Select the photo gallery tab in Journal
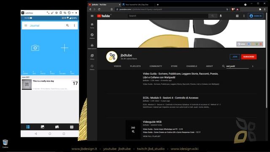The width and height of the screenshot is (270, 152). pyautogui.click(x=43, y=127)
